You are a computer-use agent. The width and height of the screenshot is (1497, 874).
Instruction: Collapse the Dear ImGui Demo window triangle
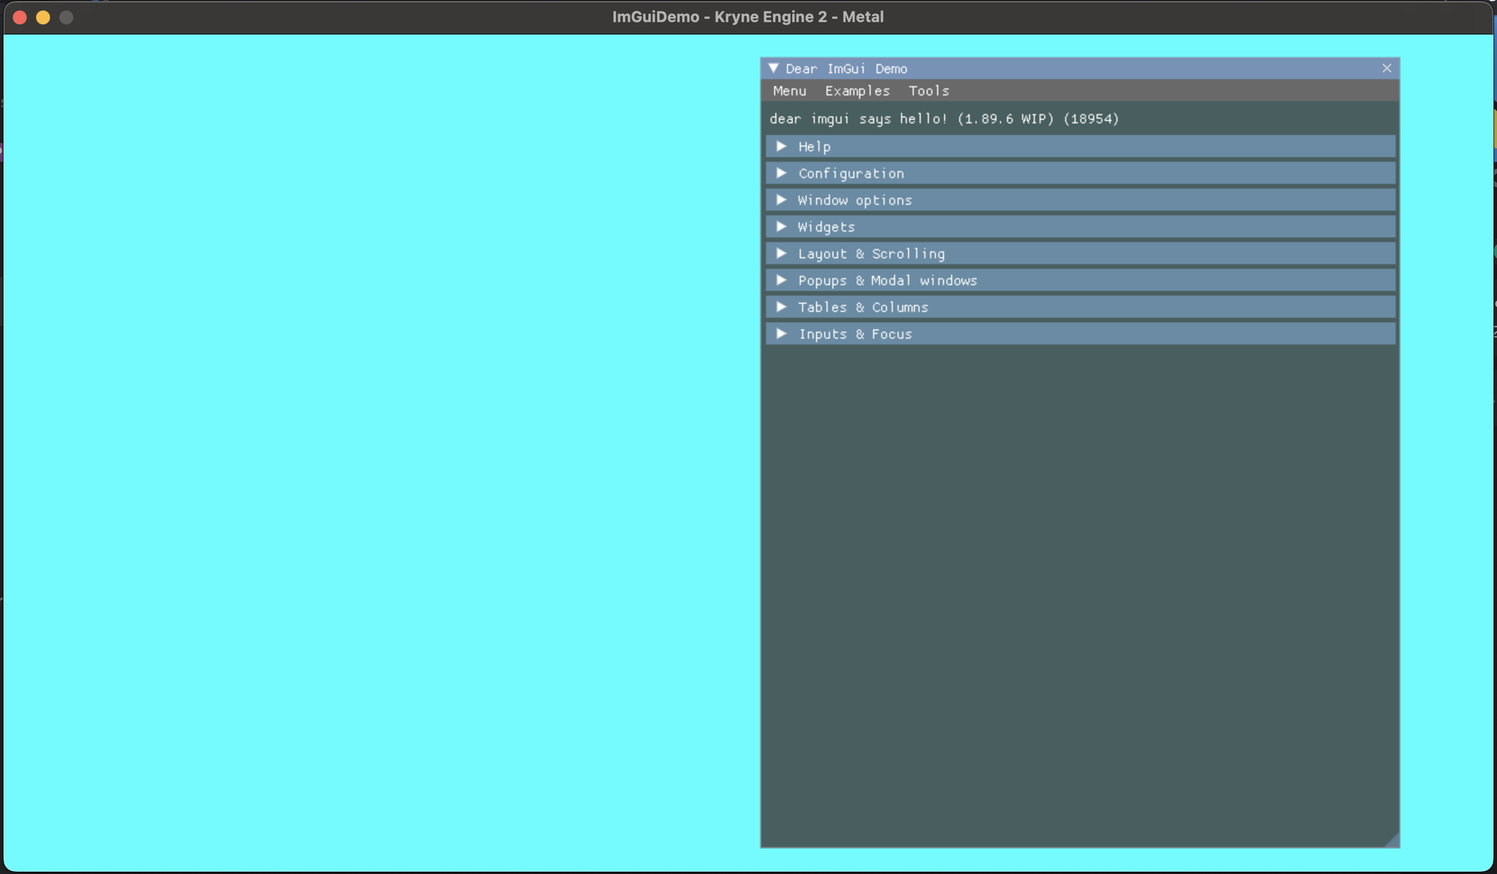pyautogui.click(x=773, y=68)
